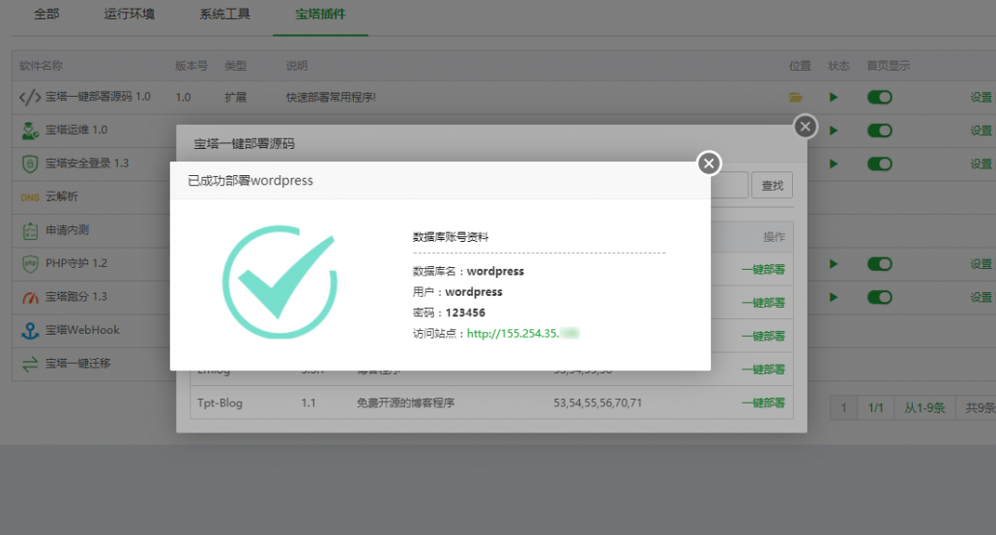The height and width of the screenshot is (535, 996).
Task: Go to page 1 in pagination
Action: point(843,408)
